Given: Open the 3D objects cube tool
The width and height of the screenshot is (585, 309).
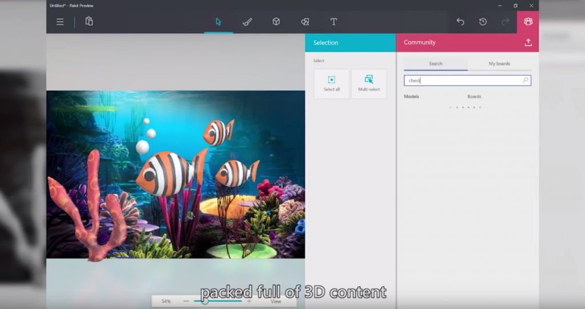Looking at the screenshot, I should [x=276, y=22].
